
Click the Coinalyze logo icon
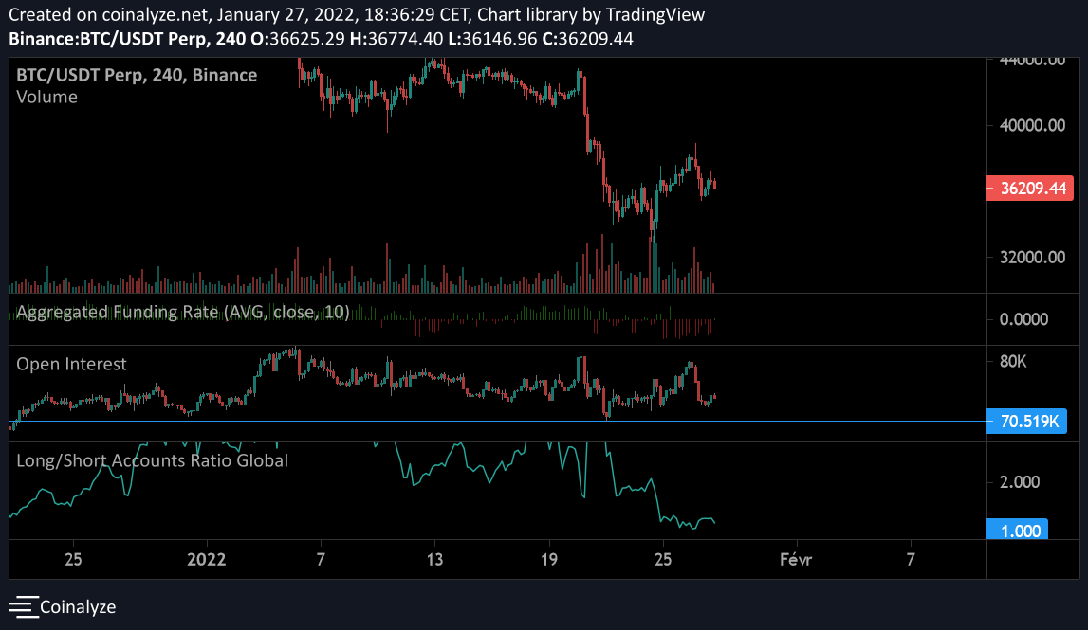tap(23, 607)
